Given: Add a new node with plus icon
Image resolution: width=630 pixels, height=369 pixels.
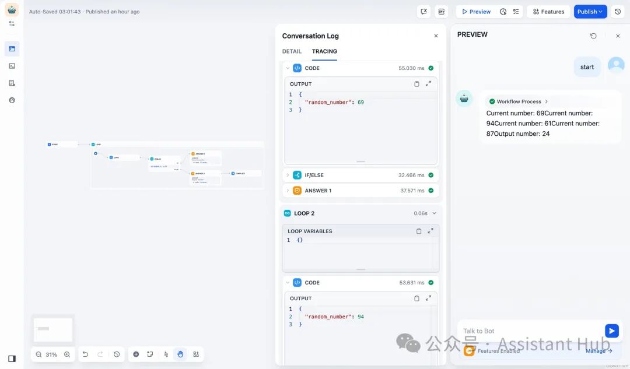Looking at the screenshot, I should 136,354.
